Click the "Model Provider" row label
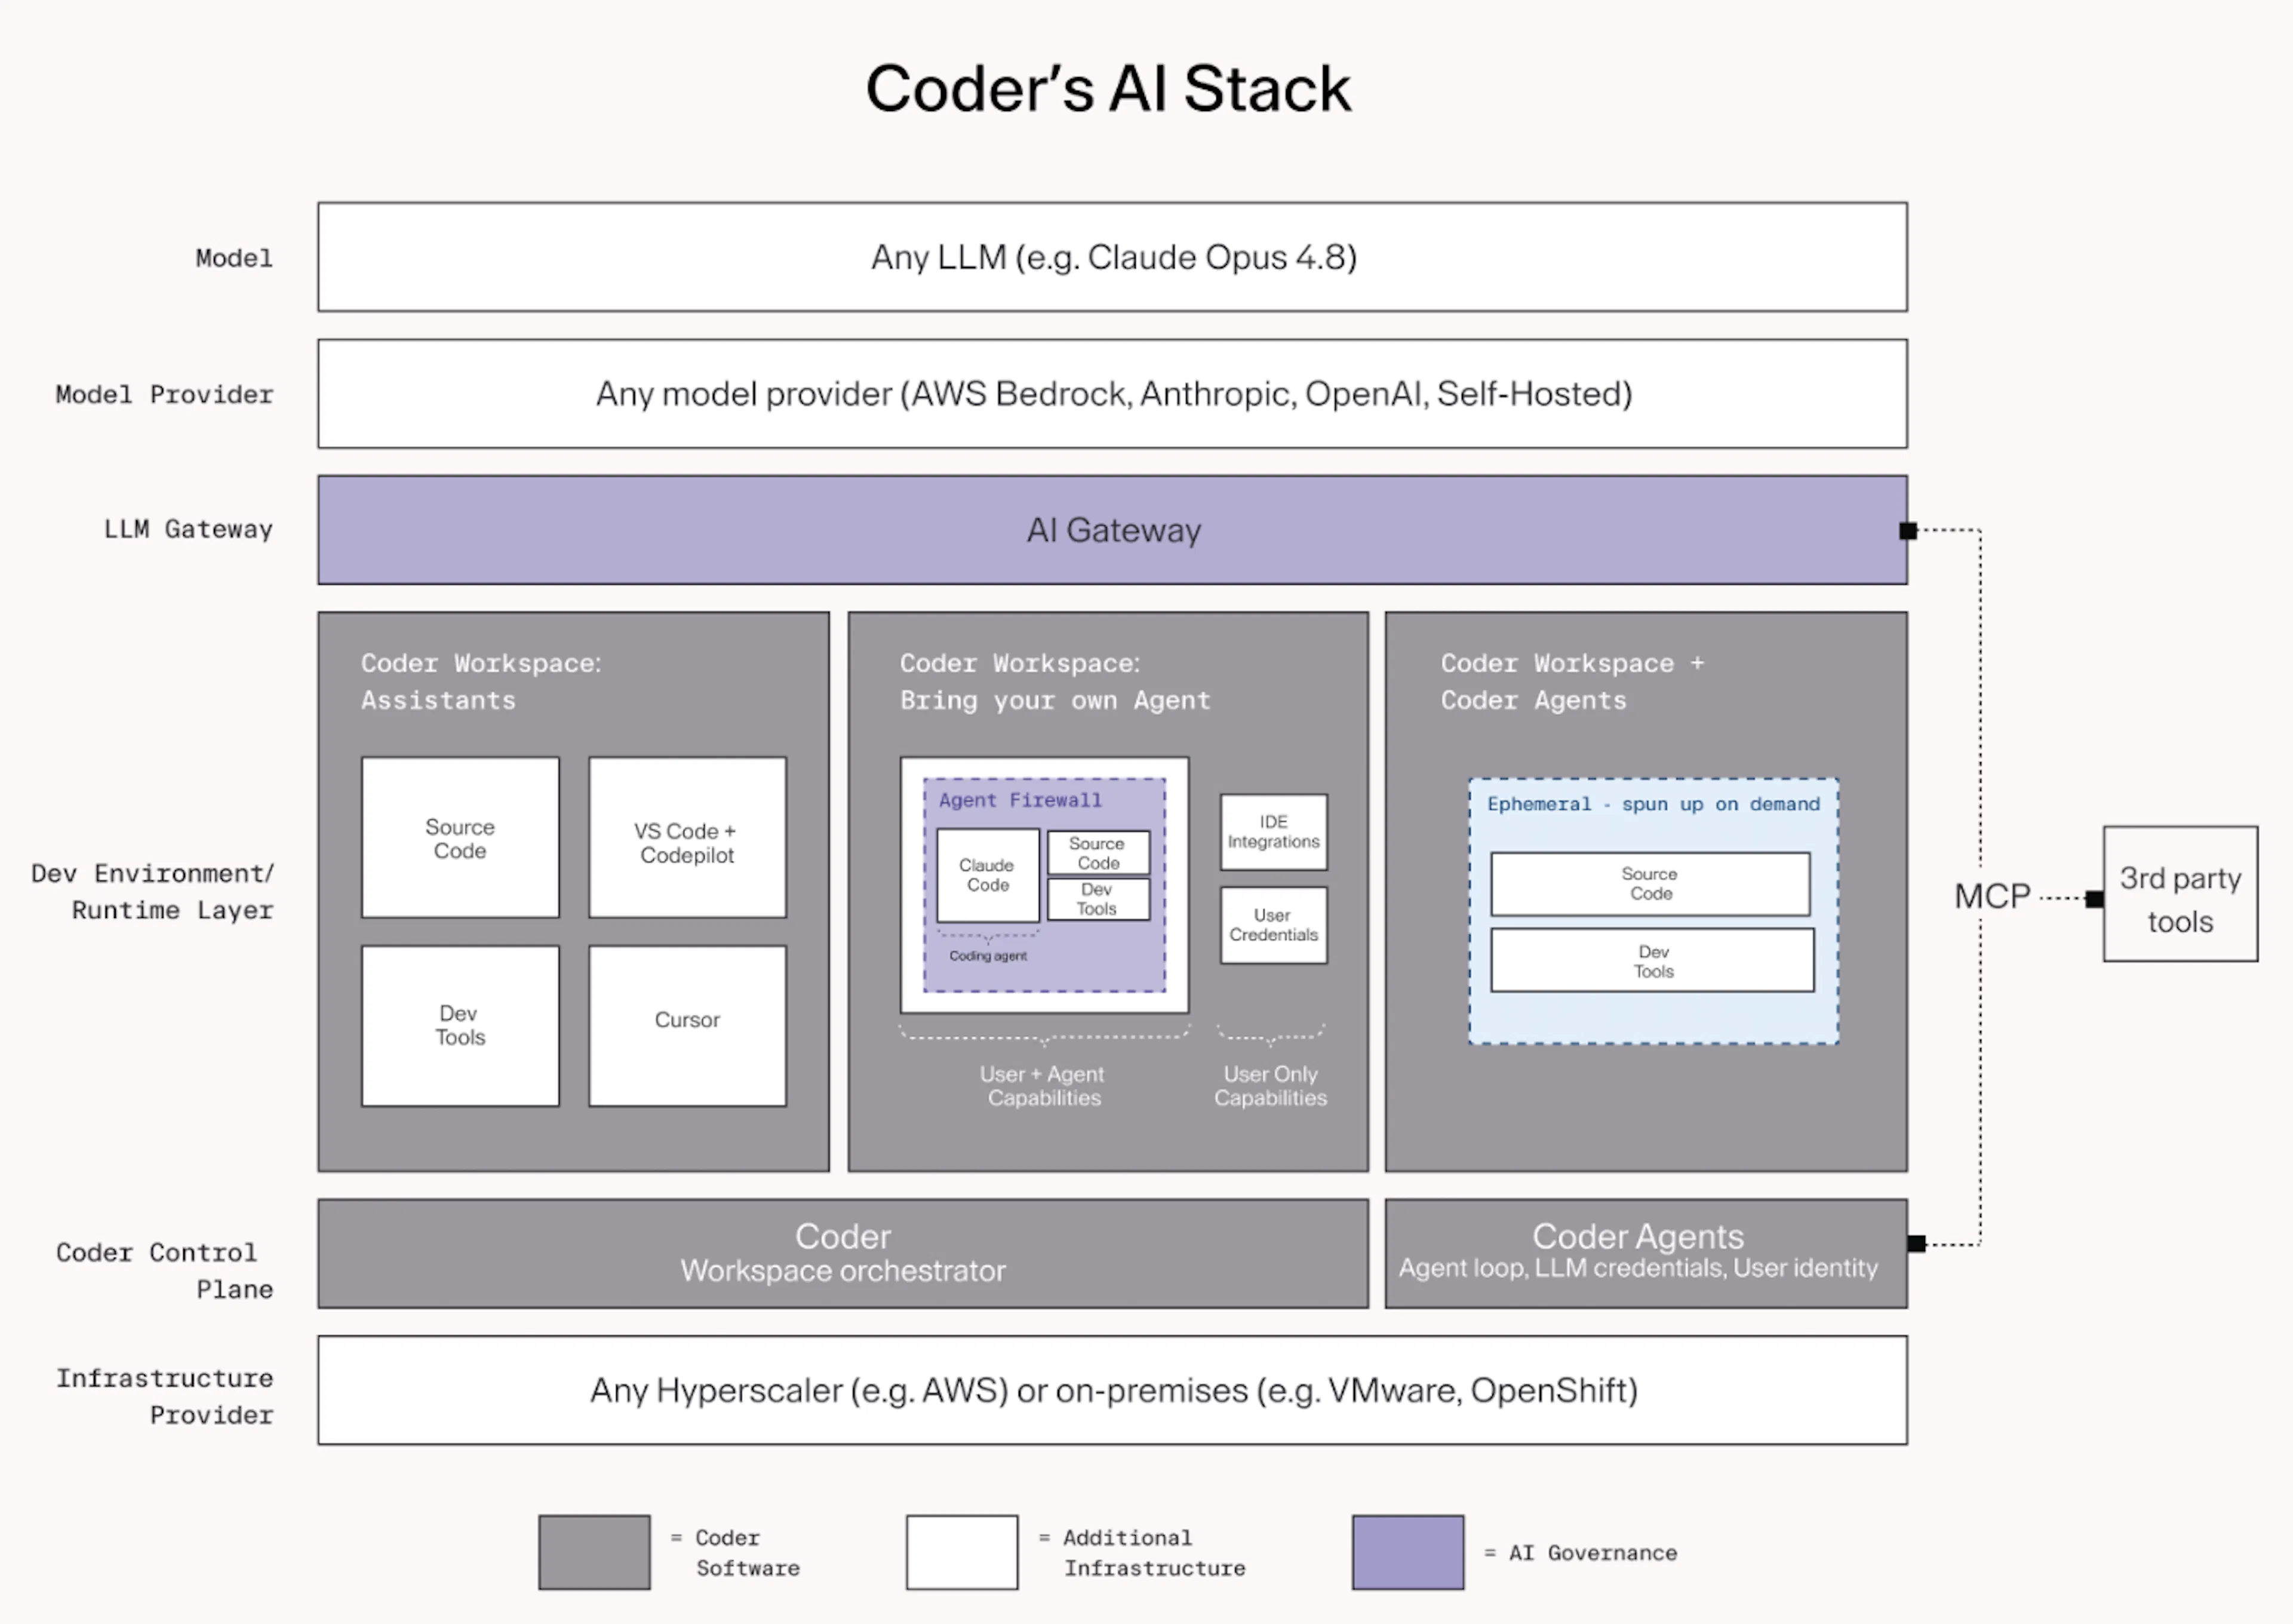This screenshot has width=2293, height=1624. (164, 395)
